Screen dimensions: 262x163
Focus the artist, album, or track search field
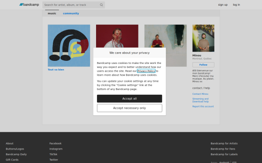pyautogui.click(x=73, y=5)
